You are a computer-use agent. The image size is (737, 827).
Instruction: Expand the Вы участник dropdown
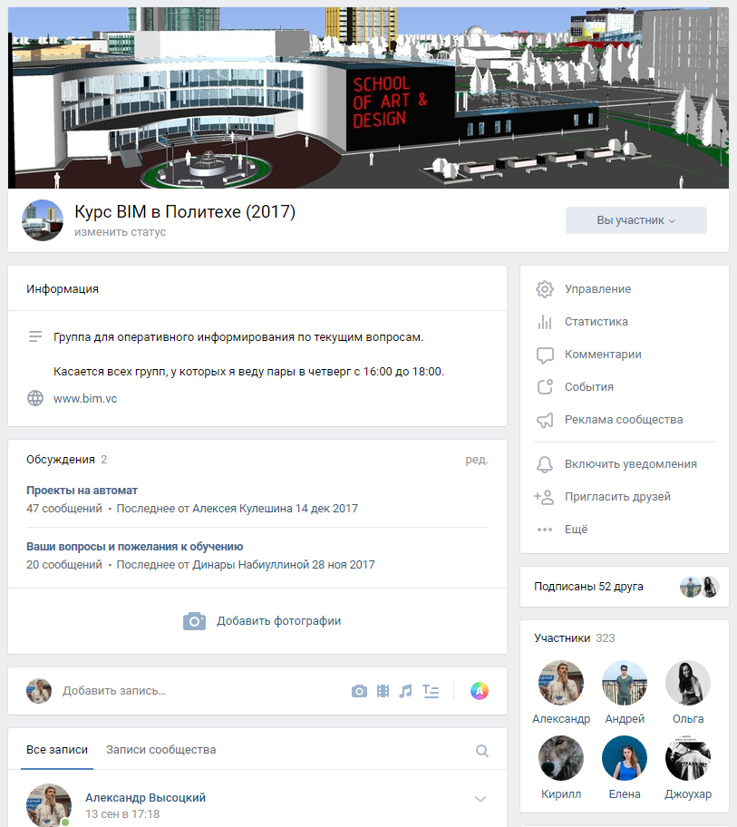(x=635, y=220)
